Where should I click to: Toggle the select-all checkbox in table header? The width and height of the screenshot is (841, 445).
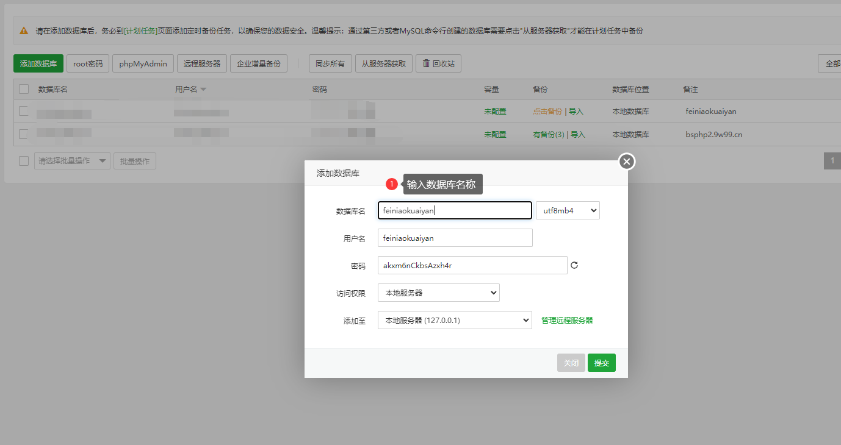[x=24, y=89]
